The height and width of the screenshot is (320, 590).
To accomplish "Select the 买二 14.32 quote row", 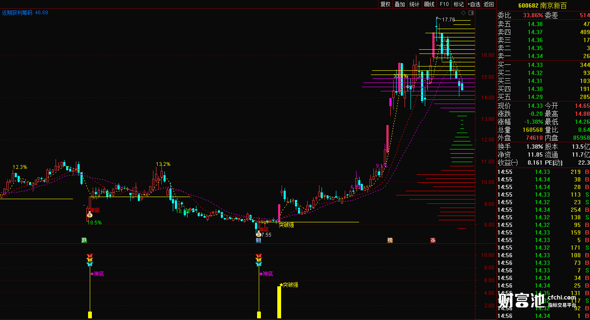I will [x=544, y=73].
